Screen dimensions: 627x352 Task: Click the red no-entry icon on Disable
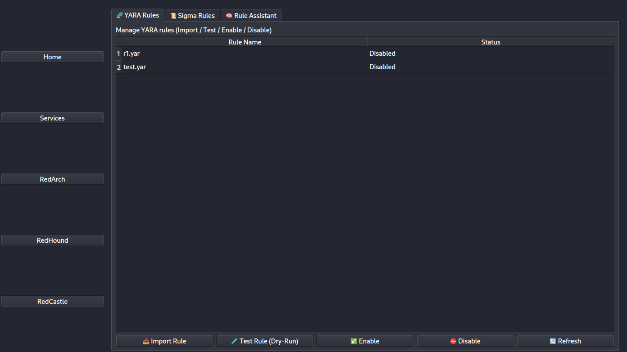[453, 341]
